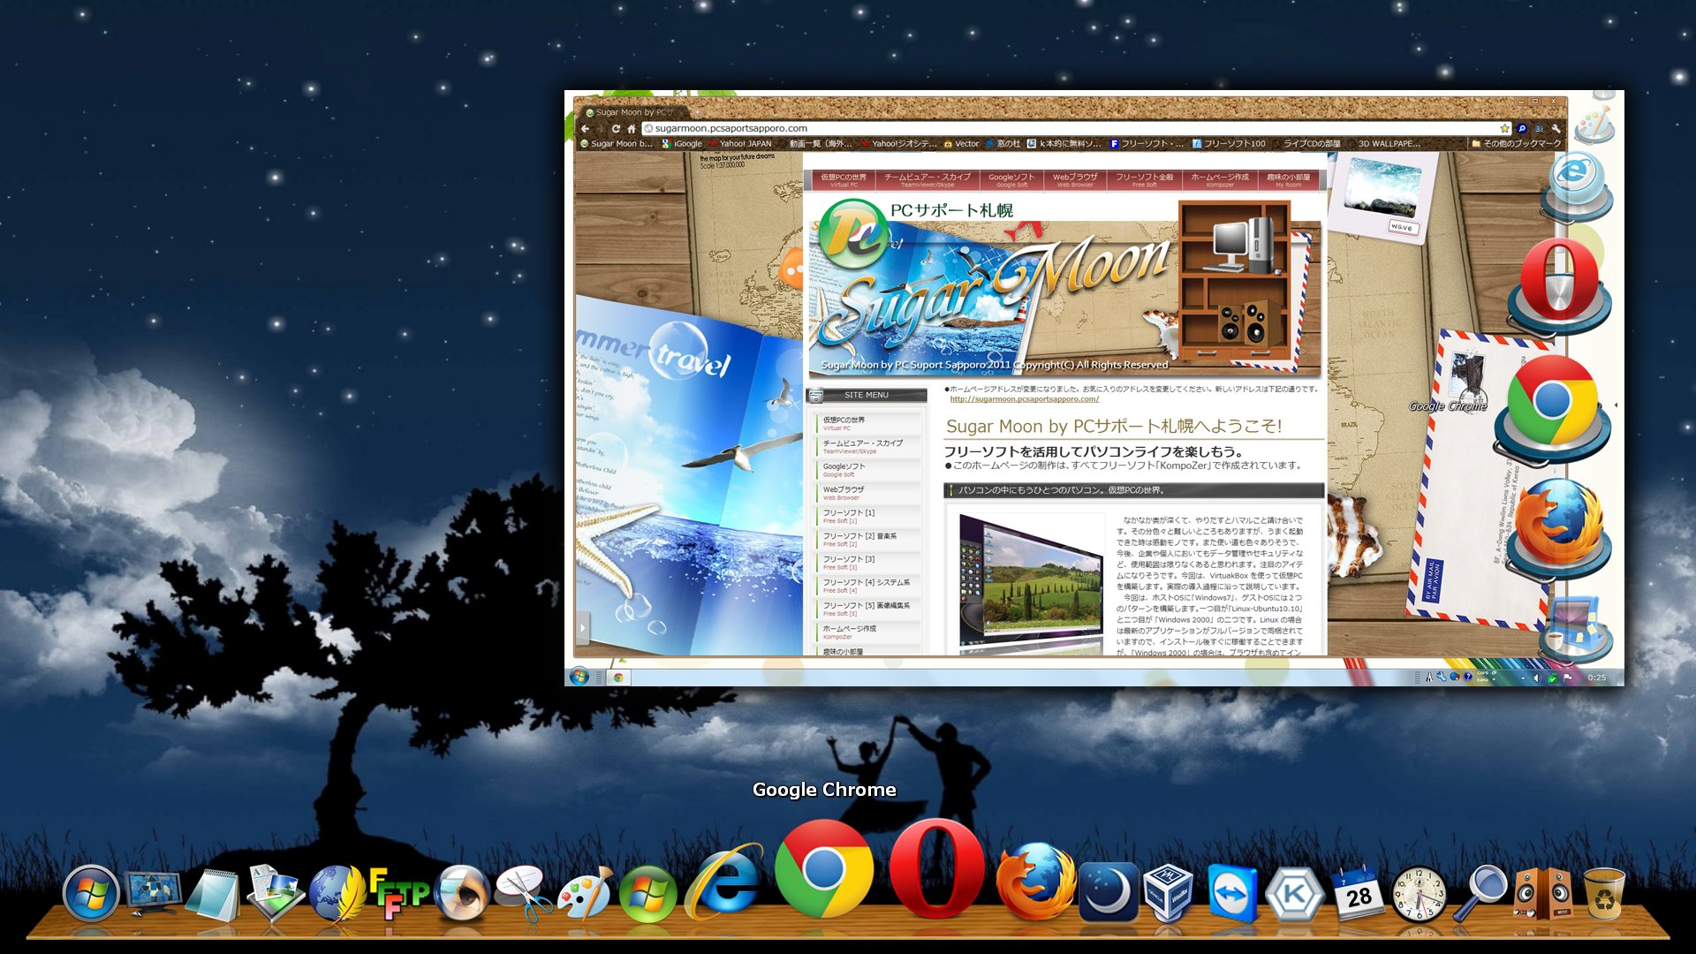Screen dimensions: 1696x954
Task: Open the wooden speakers icon in the dock
Action: (1543, 894)
